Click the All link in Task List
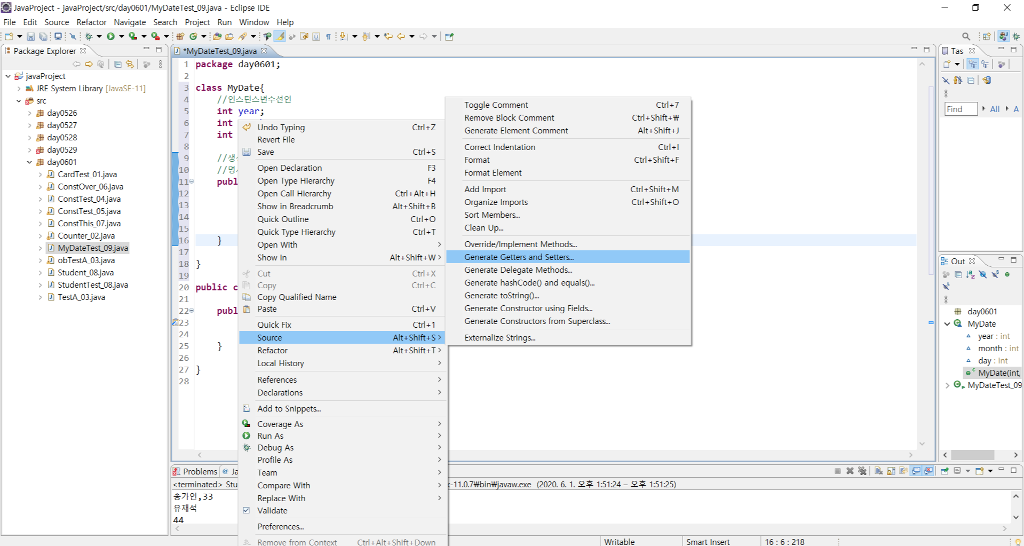Viewport: 1024px width, 546px height. click(995, 109)
